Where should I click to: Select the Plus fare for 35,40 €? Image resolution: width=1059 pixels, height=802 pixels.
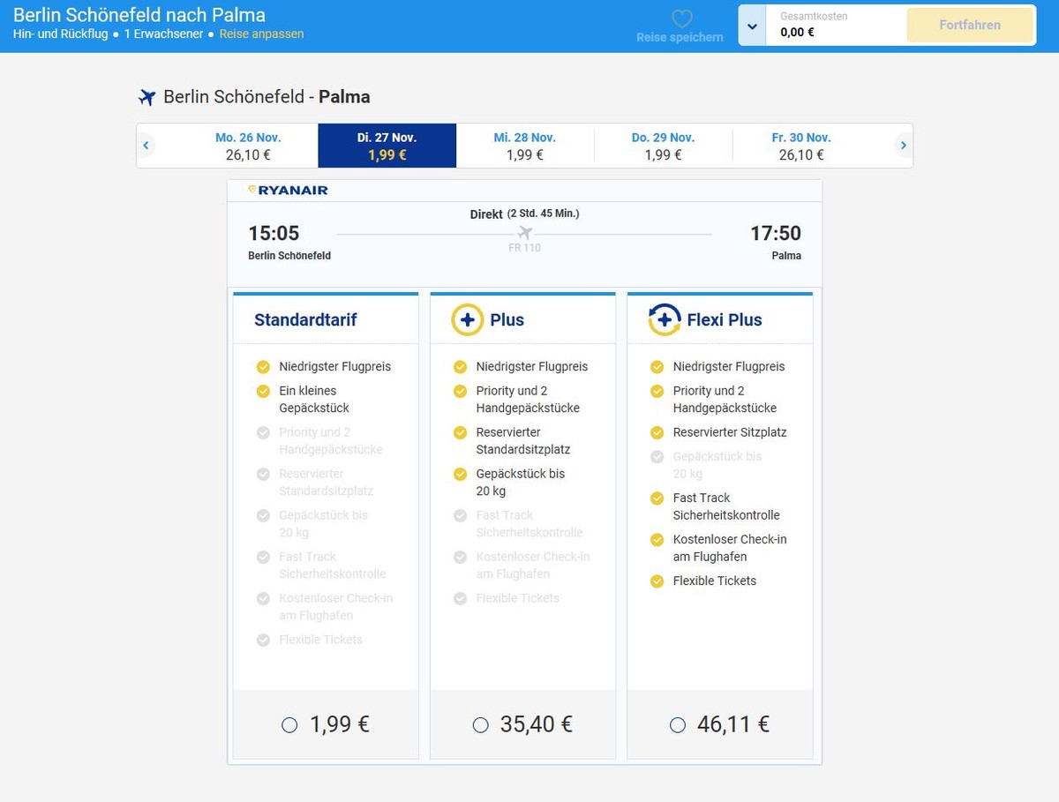[x=481, y=725]
